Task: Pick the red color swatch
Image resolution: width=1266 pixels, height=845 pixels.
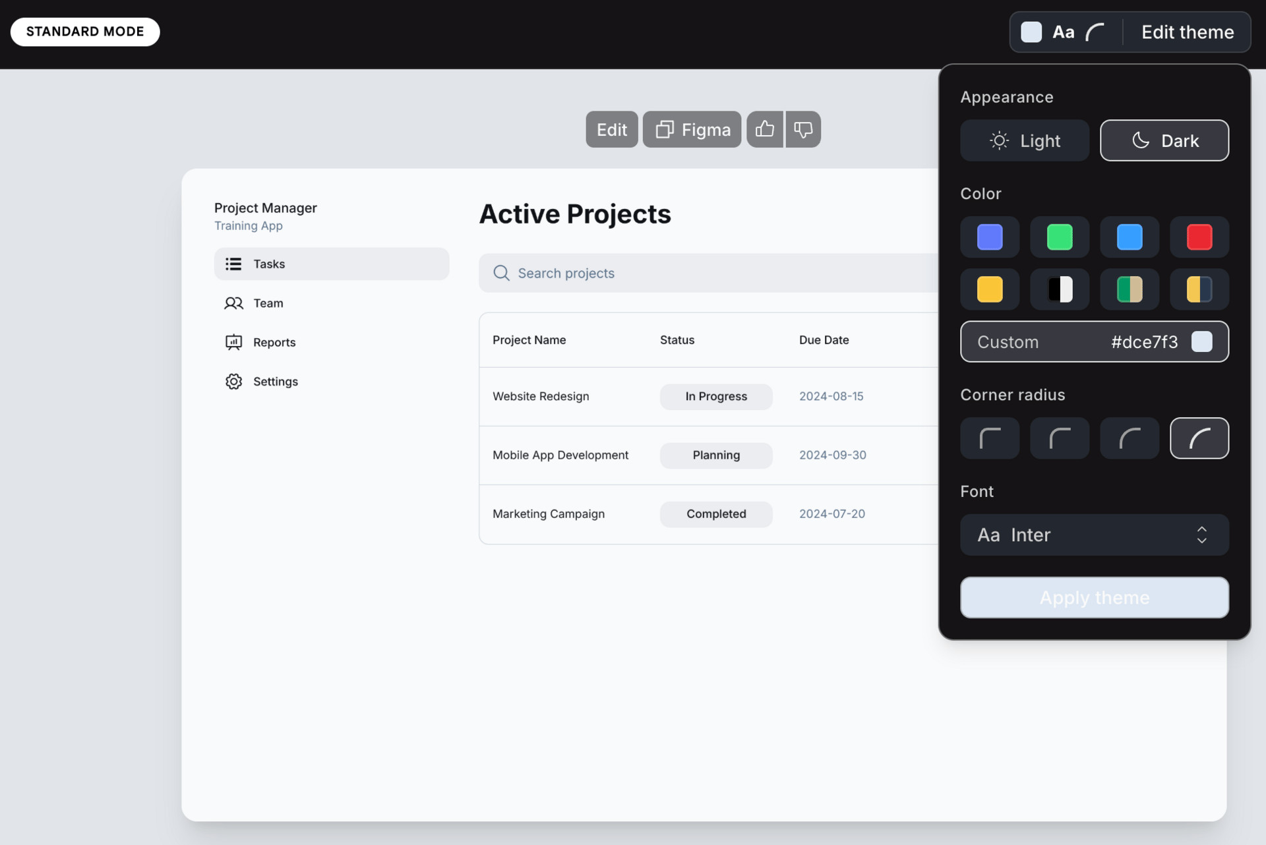Action: coord(1199,237)
